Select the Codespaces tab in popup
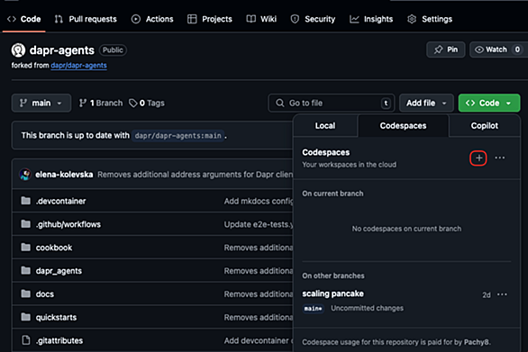Screen dimensions: 528x352 [403, 126]
